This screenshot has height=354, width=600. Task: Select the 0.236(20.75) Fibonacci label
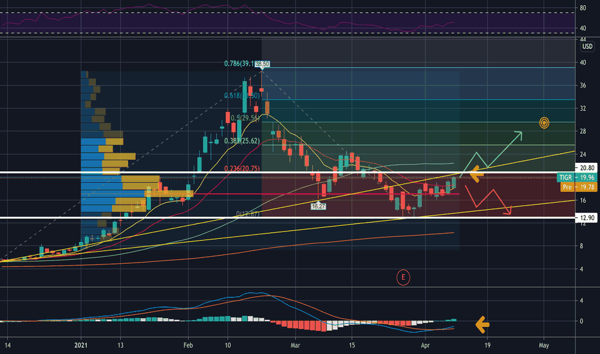pos(242,169)
